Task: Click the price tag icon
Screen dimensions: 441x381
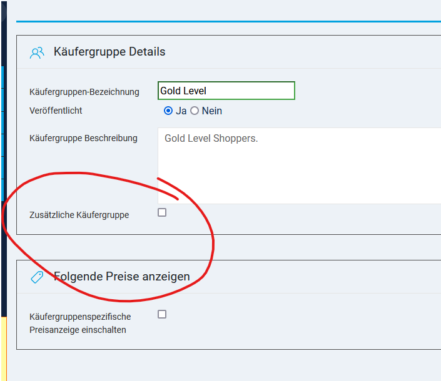Action: [x=37, y=277]
